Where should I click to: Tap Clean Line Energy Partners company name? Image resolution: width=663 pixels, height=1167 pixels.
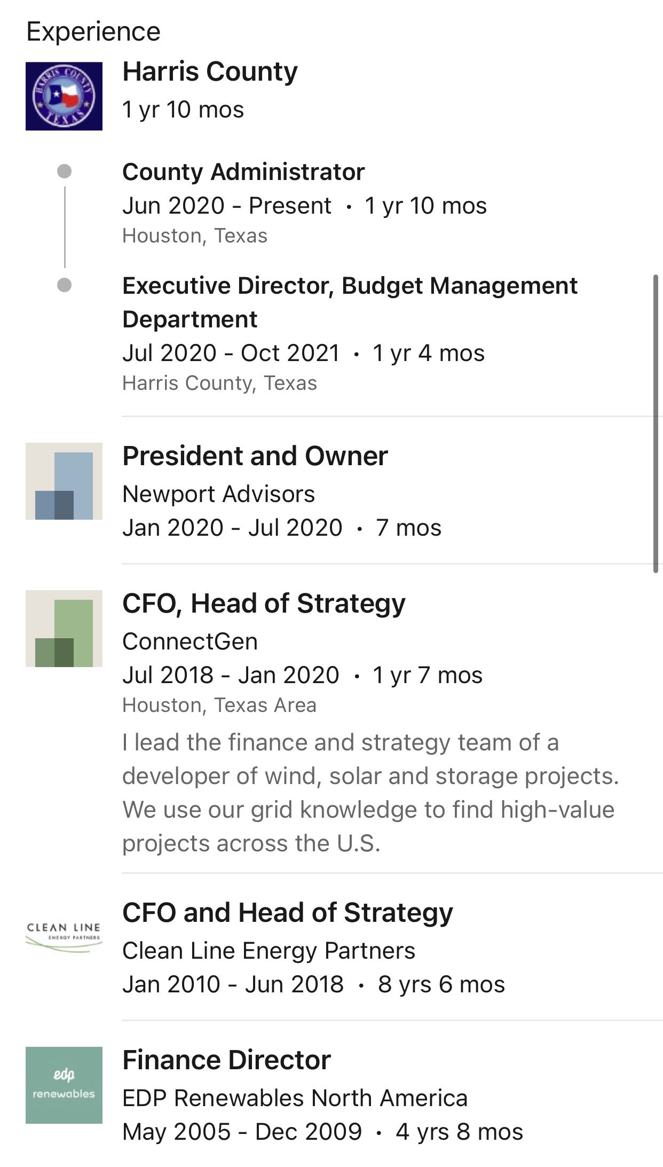[269, 951]
